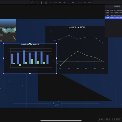Delete the selected component with trash icon
The image size is (122, 122).
click(42, 3)
